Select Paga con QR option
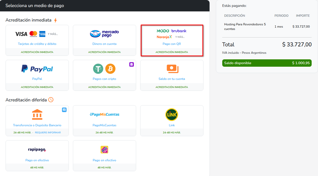Viewport: 318px width, 176px height. 172,44
